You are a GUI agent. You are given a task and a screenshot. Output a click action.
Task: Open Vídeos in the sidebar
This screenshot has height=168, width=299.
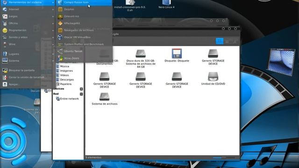pos(63,75)
